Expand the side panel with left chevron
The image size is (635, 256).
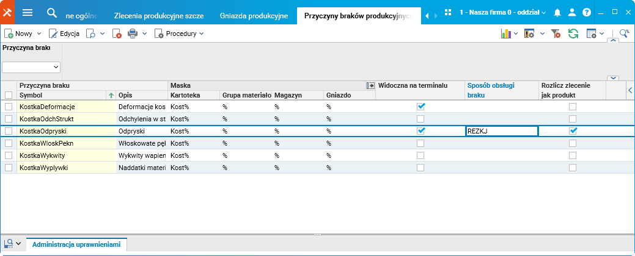pos(630,90)
